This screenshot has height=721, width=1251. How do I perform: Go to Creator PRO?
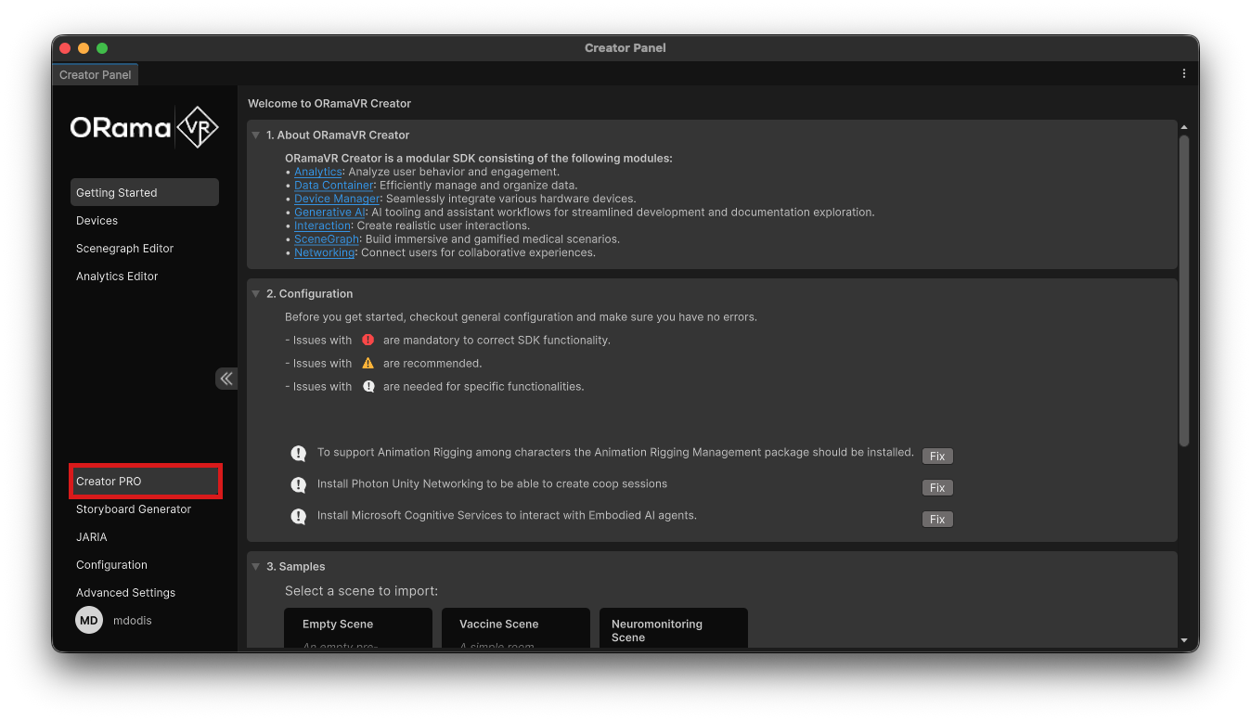[x=145, y=482]
